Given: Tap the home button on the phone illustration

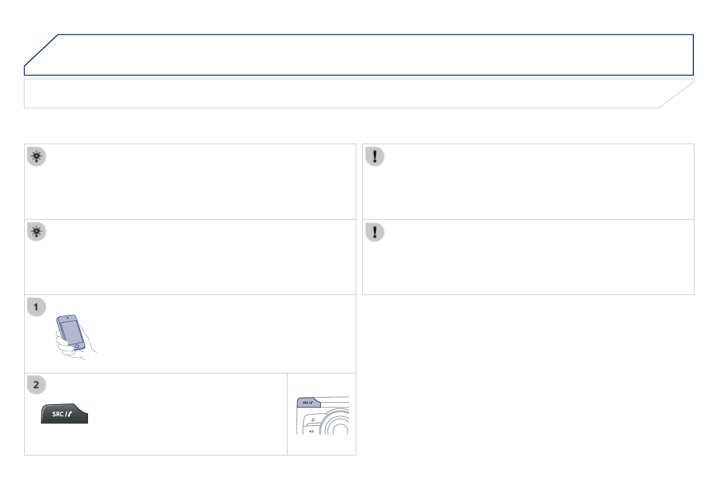Looking at the screenshot, I should pos(77,346).
